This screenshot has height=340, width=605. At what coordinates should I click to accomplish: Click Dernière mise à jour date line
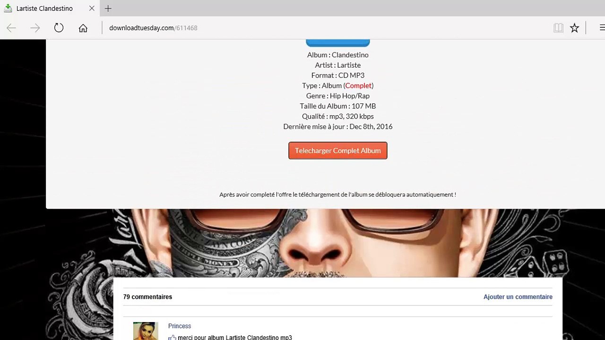pos(338,127)
